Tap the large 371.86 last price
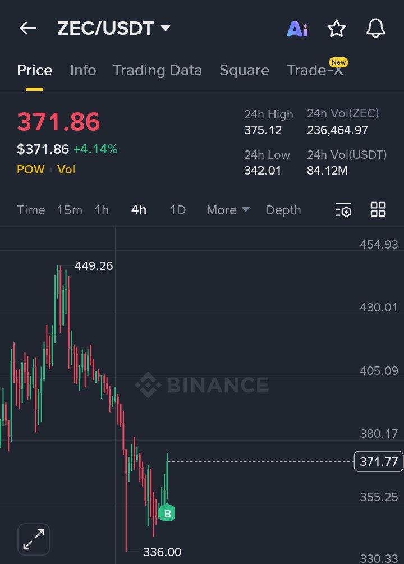Viewport: 404px width, 564px height. pyautogui.click(x=59, y=121)
